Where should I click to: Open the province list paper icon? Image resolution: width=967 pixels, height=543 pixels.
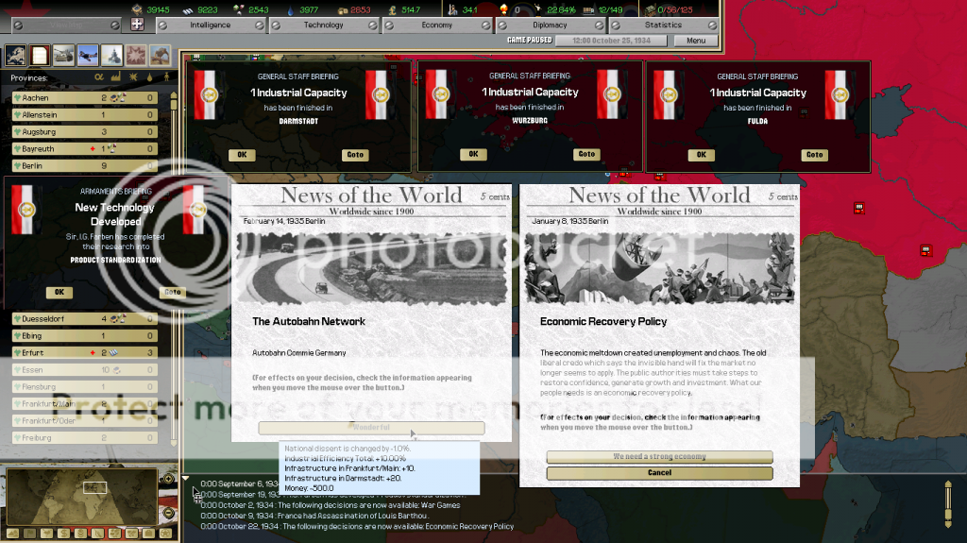coord(40,56)
